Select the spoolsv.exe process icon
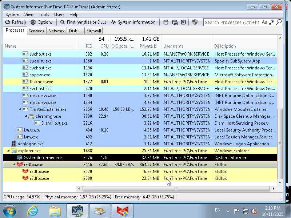Viewport: 291px width, 218px height. [25, 61]
